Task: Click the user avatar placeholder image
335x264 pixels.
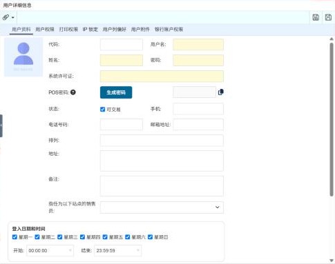Action: 23,57
